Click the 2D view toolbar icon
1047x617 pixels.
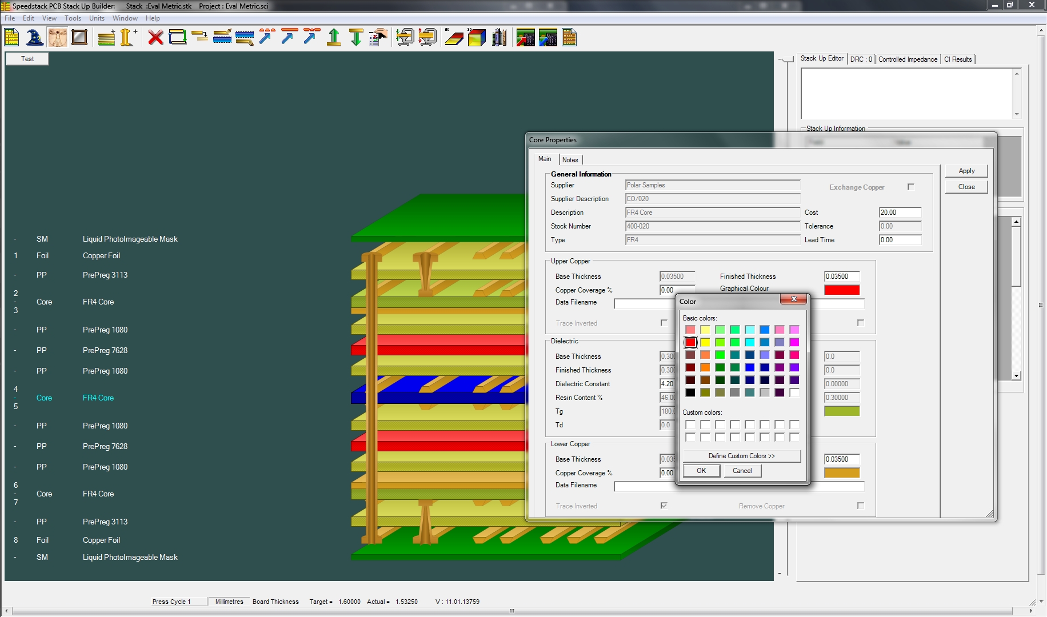pos(454,38)
